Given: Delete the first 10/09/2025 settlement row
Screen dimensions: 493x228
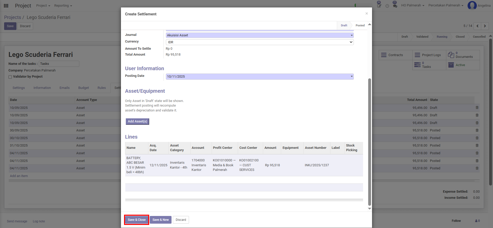Looking at the screenshot, I should tap(477, 108).
